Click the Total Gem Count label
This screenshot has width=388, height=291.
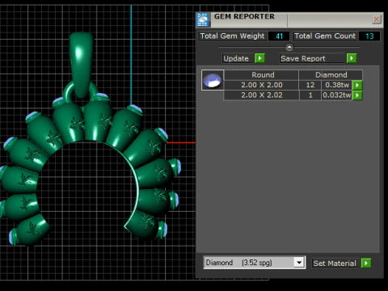click(325, 36)
